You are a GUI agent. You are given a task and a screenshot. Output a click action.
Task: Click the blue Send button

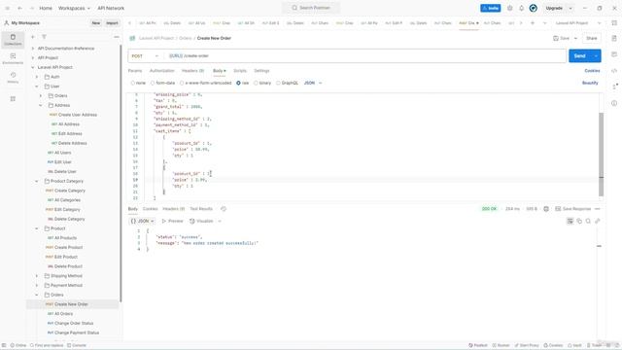580,56
